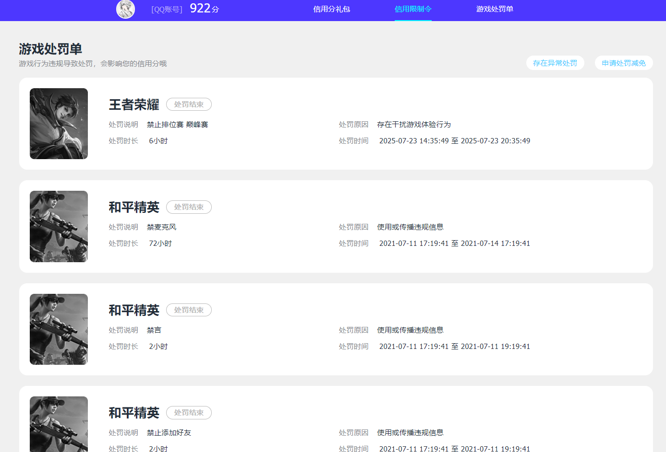Switch to the 信用分礼包 tab

[331, 9]
